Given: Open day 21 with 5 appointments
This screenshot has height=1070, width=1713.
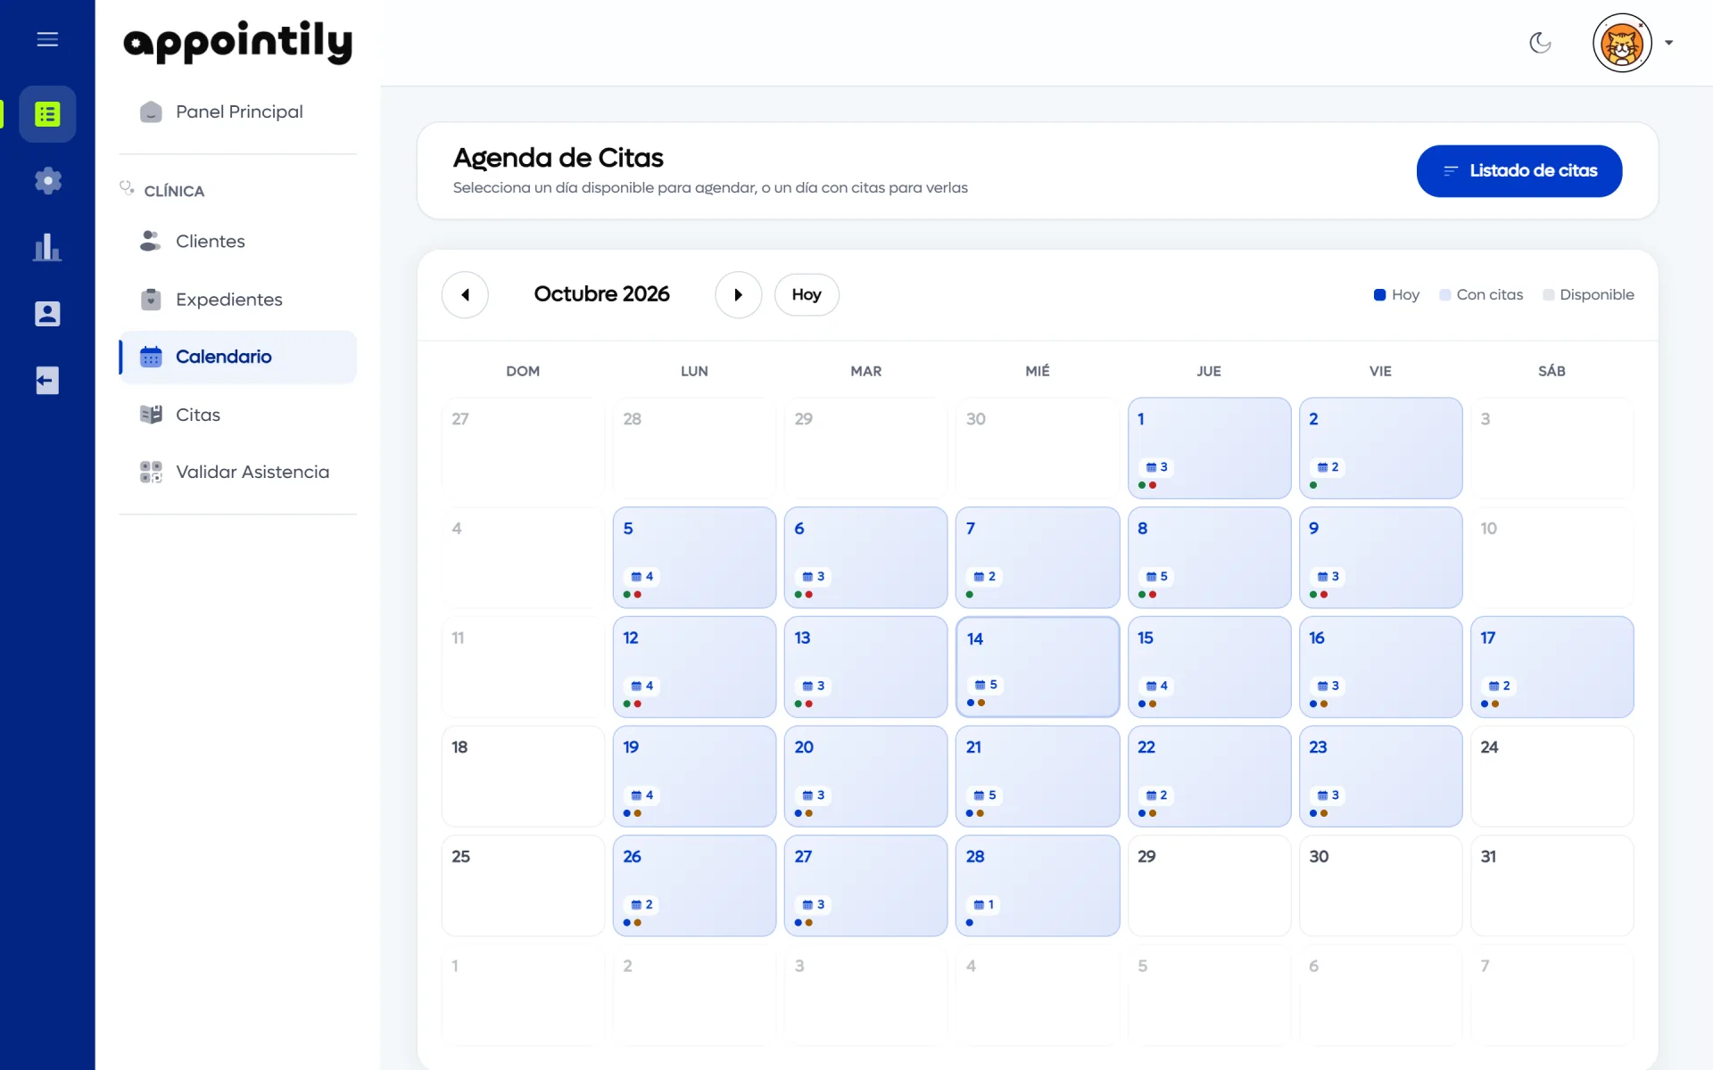Looking at the screenshot, I should pyautogui.click(x=1038, y=776).
